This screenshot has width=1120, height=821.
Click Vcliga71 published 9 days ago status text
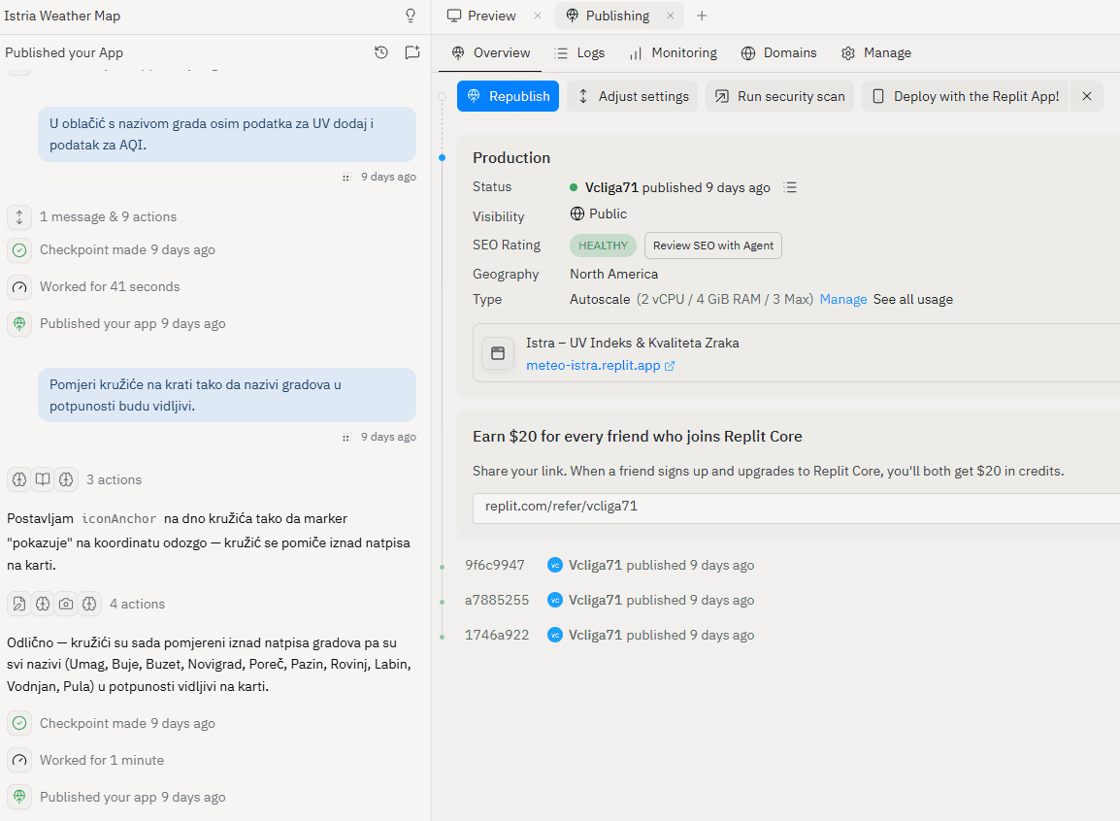(677, 187)
